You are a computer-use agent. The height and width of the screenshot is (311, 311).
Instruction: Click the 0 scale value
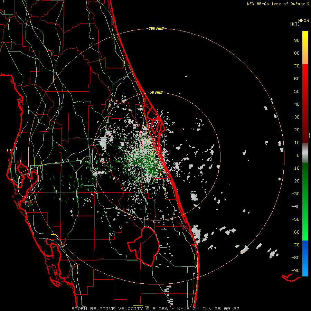298,155
